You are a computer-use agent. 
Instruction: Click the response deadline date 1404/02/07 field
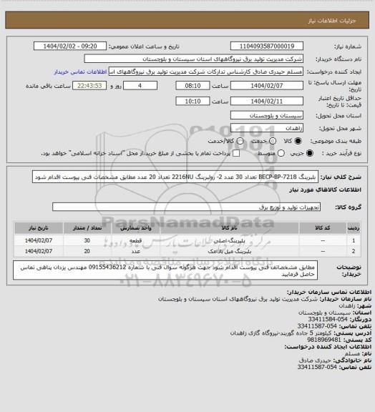[267, 86]
